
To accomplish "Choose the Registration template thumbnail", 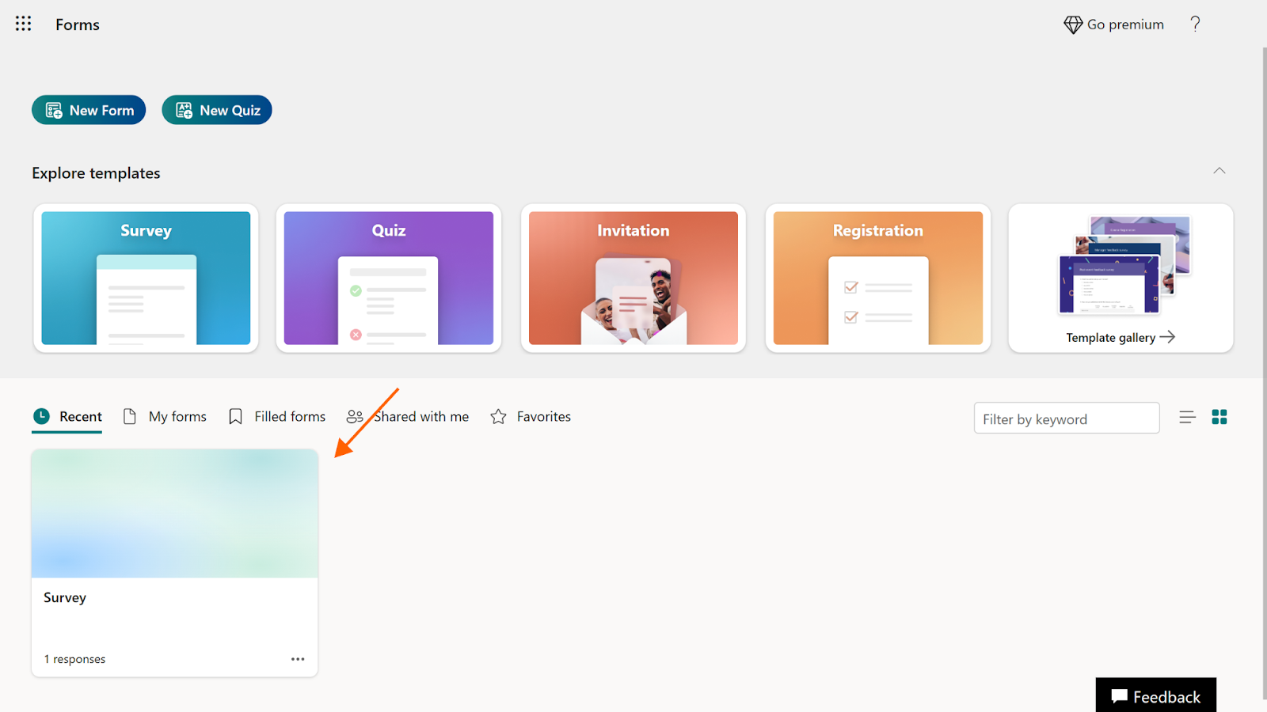I will pos(878,278).
